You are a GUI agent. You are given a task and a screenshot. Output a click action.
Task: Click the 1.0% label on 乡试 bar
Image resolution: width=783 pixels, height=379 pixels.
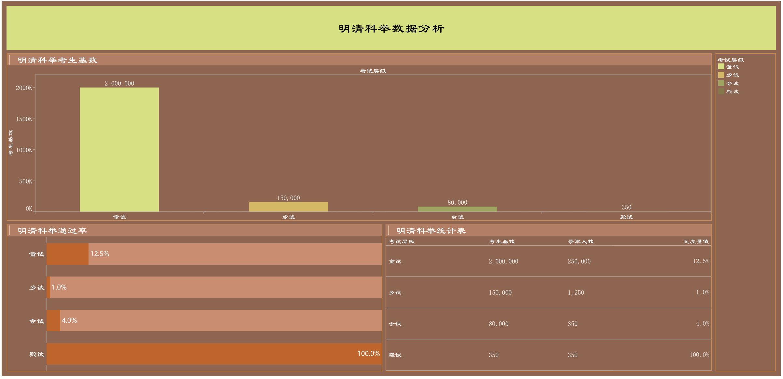[59, 287]
